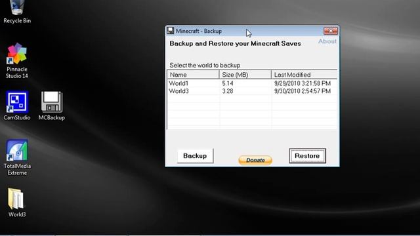Click the floppy icon in Minecraft - Backup title bar
Viewport: 420px width, 236px height.
pyautogui.click(x=171, y=31)
